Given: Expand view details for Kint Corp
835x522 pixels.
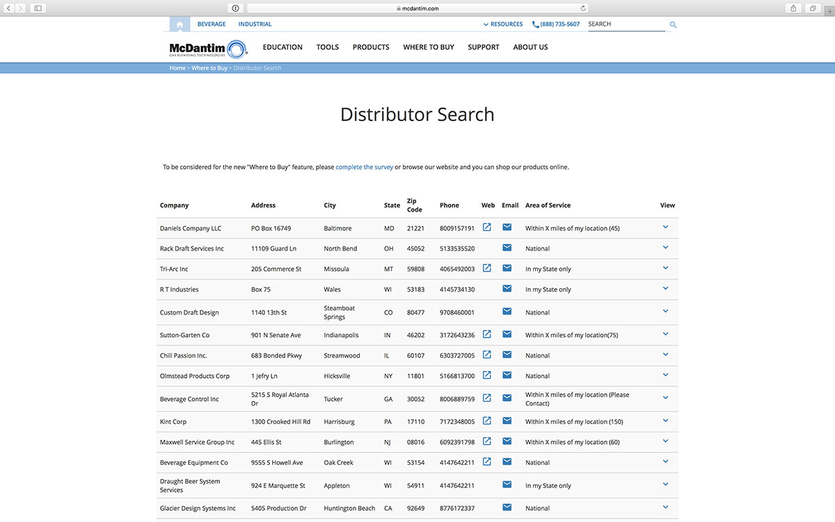Looking at the screenshot, I should pos(665,420).
